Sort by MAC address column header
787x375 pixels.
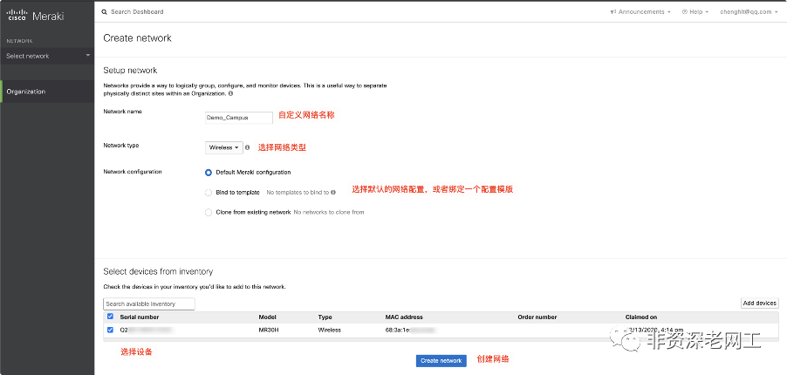click(404, 317)
